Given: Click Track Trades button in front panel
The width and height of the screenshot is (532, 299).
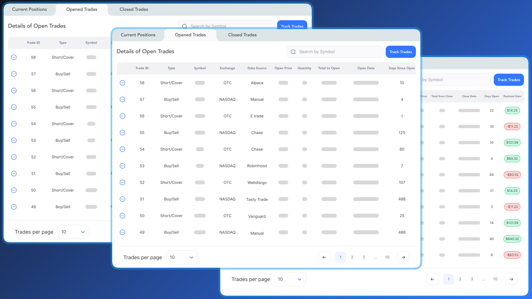Looking at the screenshot, I should tap(401, 52).
